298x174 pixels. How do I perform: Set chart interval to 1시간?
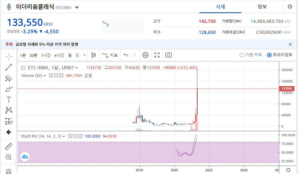46,55
